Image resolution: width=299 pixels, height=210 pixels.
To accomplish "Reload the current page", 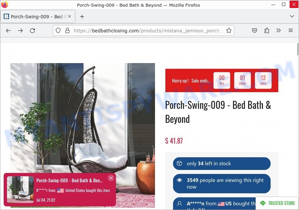I will pyautogui.click(x=32, y=30).
